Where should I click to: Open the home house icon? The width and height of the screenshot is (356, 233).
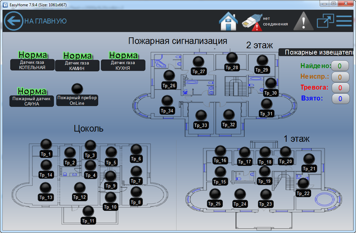point(228,21)
